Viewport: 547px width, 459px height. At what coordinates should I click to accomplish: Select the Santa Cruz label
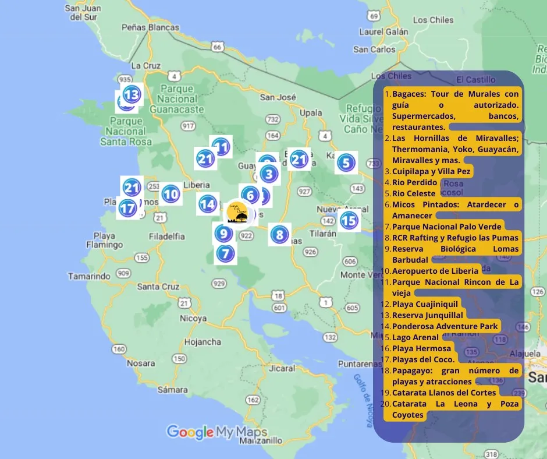158,287
